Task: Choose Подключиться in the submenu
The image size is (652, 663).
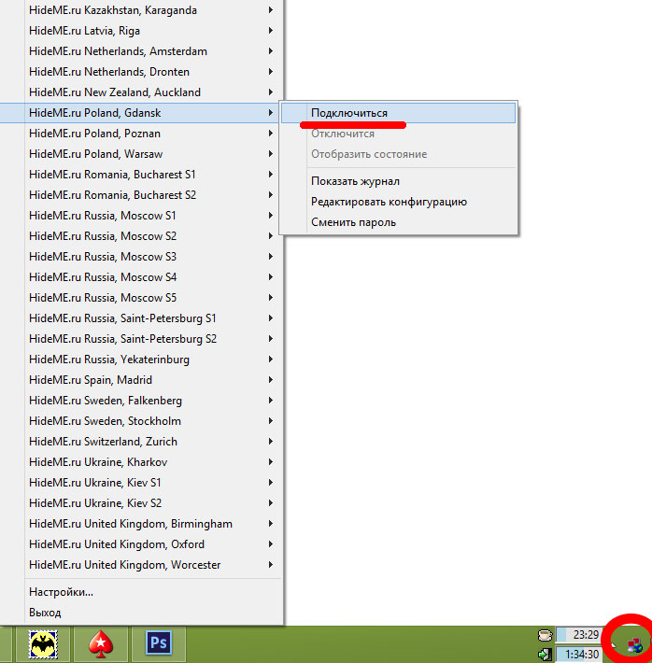Action: [x=398, y=113]
